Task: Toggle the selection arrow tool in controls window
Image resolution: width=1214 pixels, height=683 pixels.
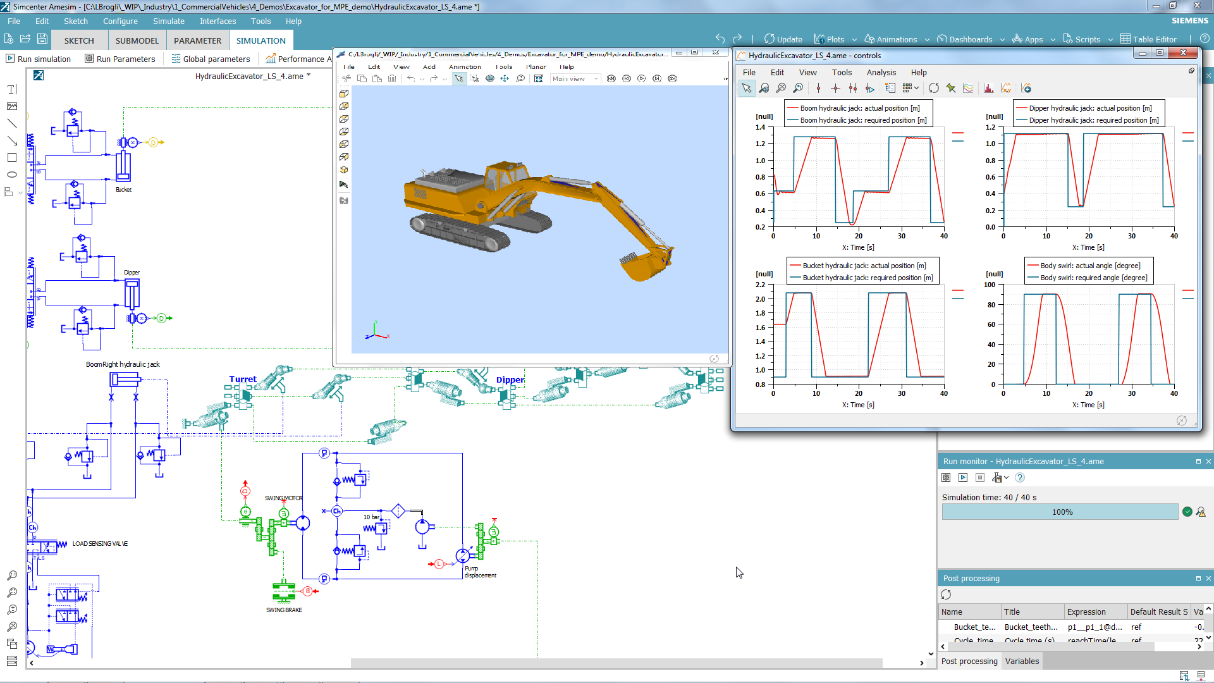Action: coord(746,89)
